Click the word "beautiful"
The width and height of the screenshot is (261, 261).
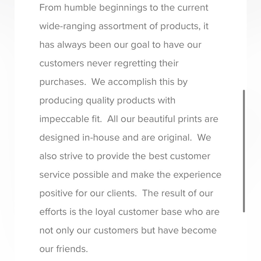click(x=156, y=119)
